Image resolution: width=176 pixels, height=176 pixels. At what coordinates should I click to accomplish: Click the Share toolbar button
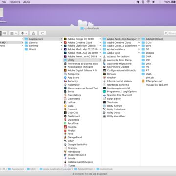[x=33, y=33]
